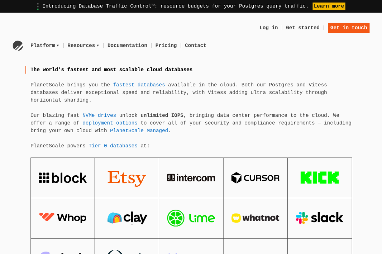Click the Slack logo tile
The height and width of the screenshot is (254, 382).
[320, 218]
